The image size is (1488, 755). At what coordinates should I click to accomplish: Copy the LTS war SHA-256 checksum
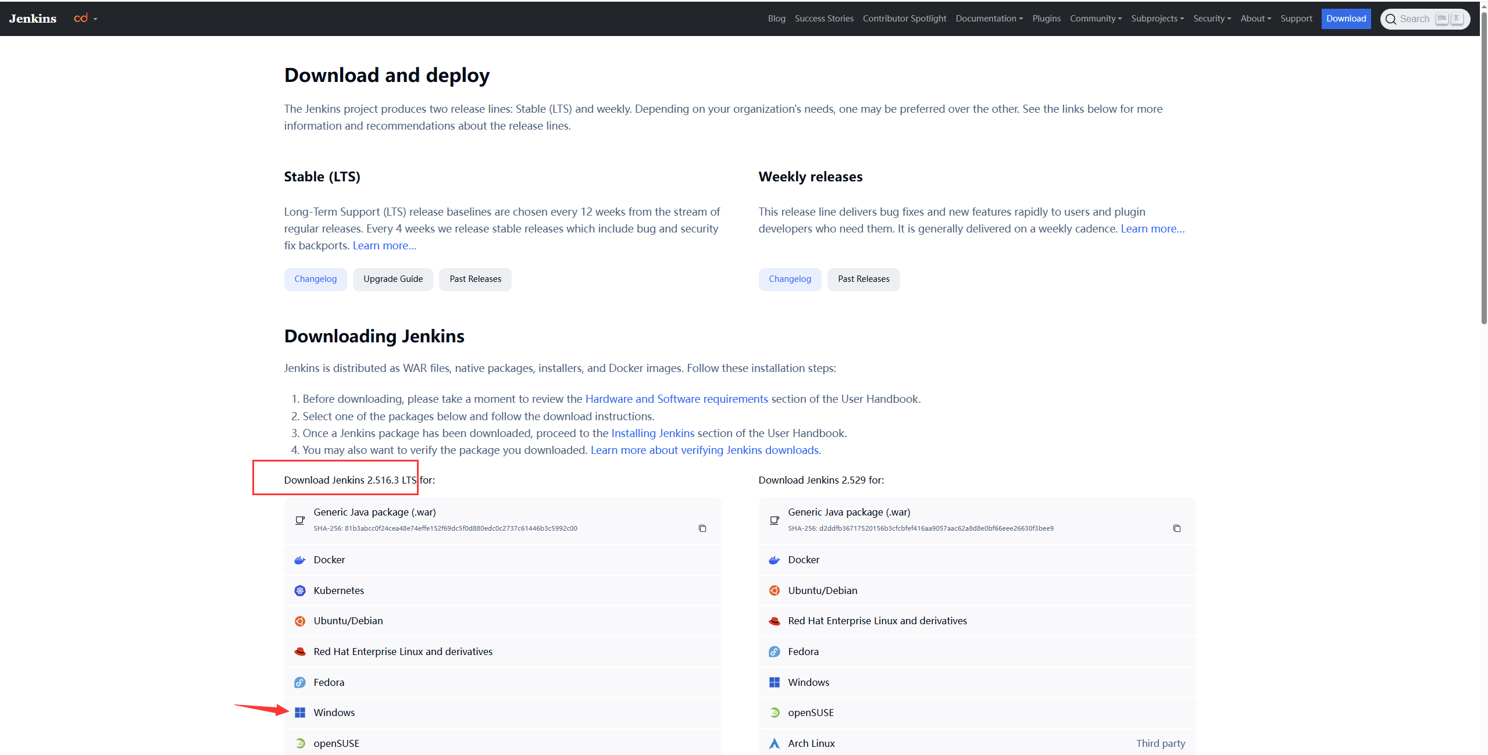(x=702, y=528)
